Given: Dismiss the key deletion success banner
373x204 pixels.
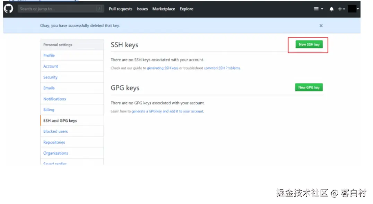Looking at the screenshot, I should (321, 25).
